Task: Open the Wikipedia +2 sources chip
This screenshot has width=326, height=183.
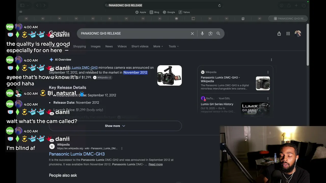Action: 102,78
